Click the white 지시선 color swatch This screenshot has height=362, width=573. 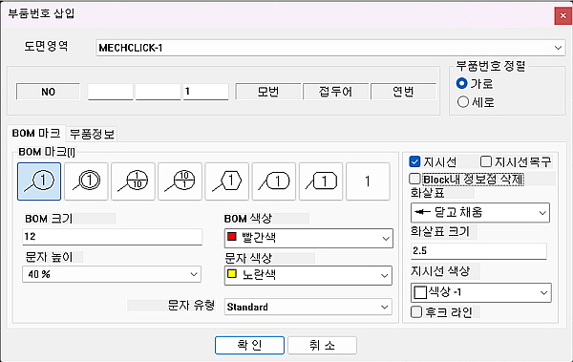[x=420, y=292]
